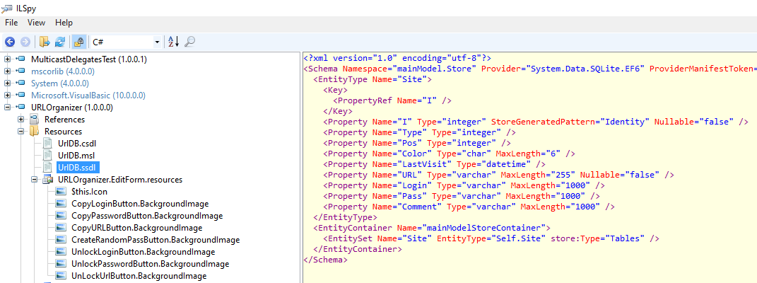Collapse the URLOrganizer.EditForm.resources node
Screen dimensions: 757x283
coord(34,180)
